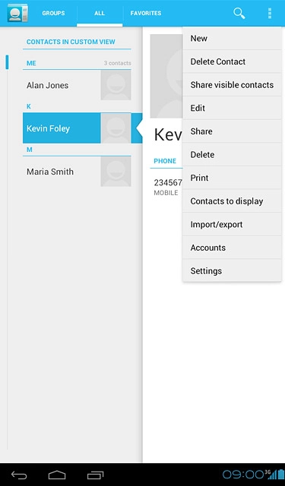
Task: Tap Alan Jones's avatar thumbnail
Action: pyautogui.click(x=116, y=85)
